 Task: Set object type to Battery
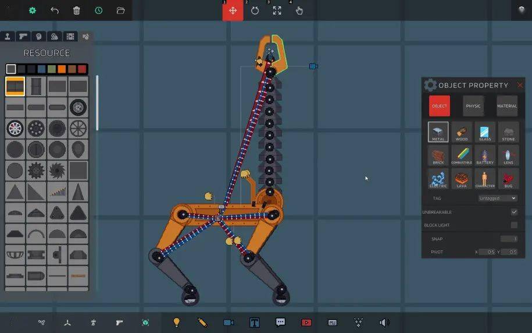(485, 155)
